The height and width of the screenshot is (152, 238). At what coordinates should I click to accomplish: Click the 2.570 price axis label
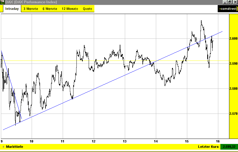234,114
